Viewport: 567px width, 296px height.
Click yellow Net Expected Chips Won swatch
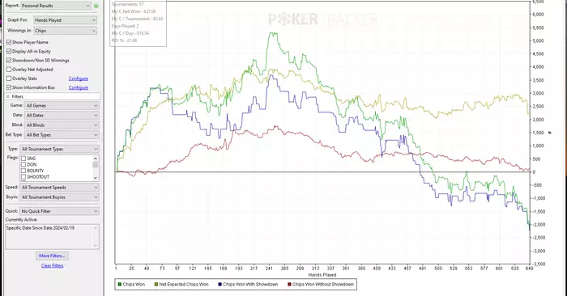coord(156,285)
